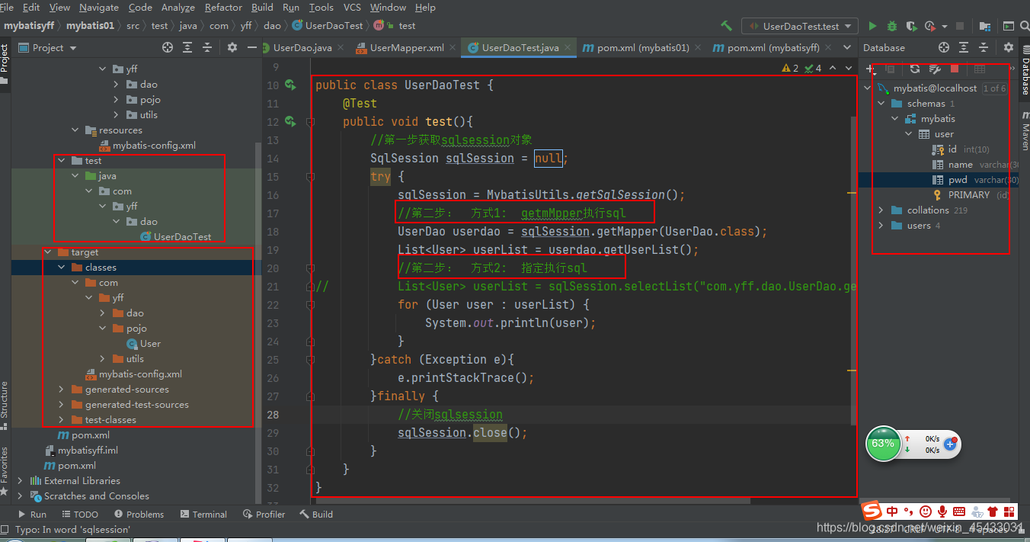
Task: Run the UserDaoTest.test configuration
Action: [872, 25]
